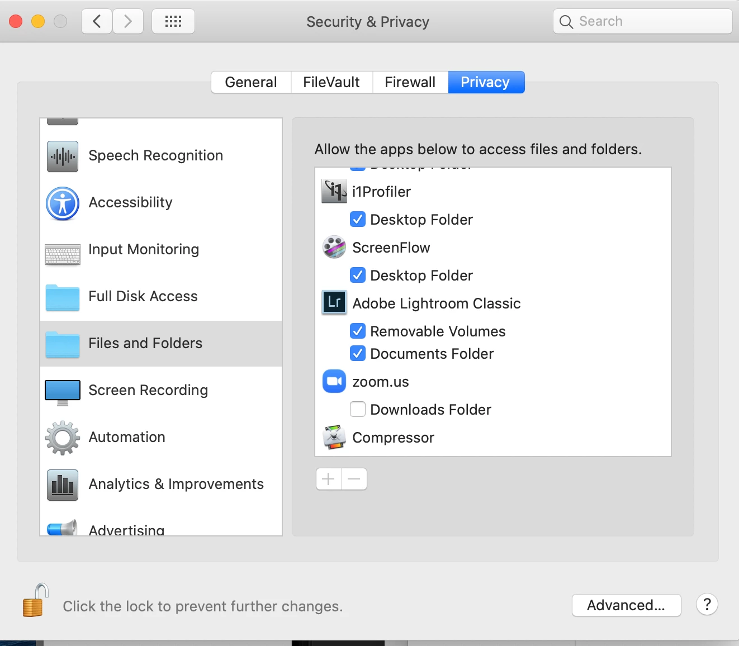The height and width of the screenshot is (646, 739).
Task: Click the zoom.us camera icon
Action: click(x=334, y=381)
